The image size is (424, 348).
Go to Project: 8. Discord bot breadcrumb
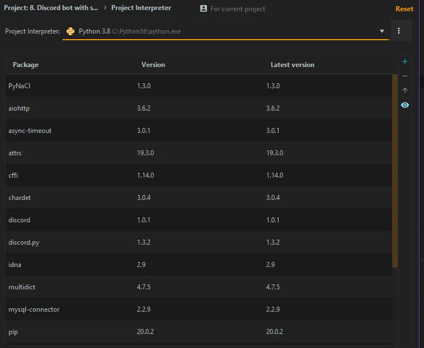51,8
